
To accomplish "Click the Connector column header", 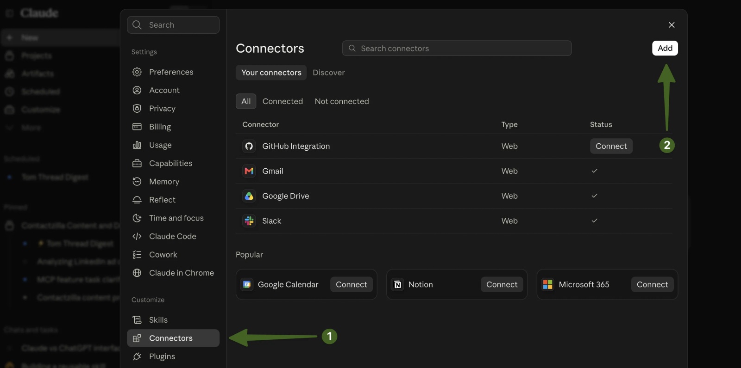I will tap(261, 124).
